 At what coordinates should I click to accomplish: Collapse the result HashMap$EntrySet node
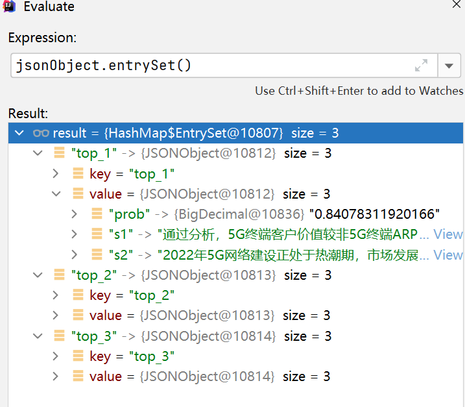point(19,132)
